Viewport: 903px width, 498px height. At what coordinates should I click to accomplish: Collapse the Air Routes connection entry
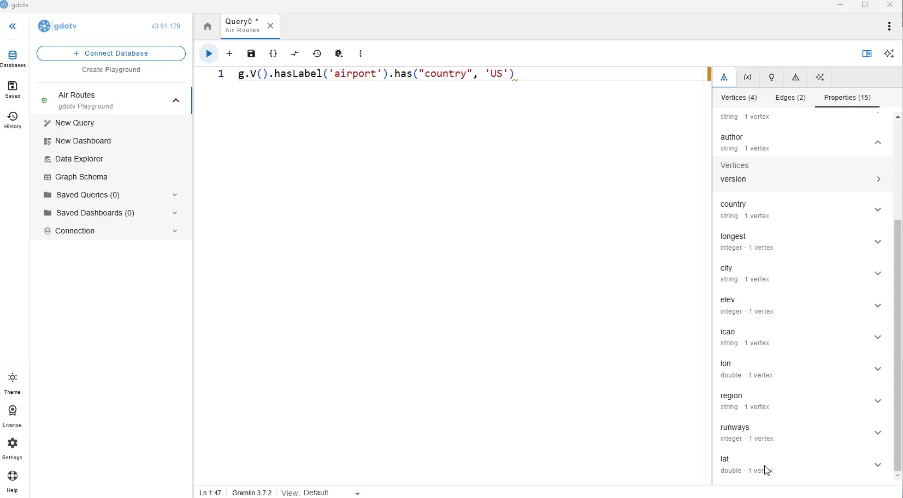point(176,100)
